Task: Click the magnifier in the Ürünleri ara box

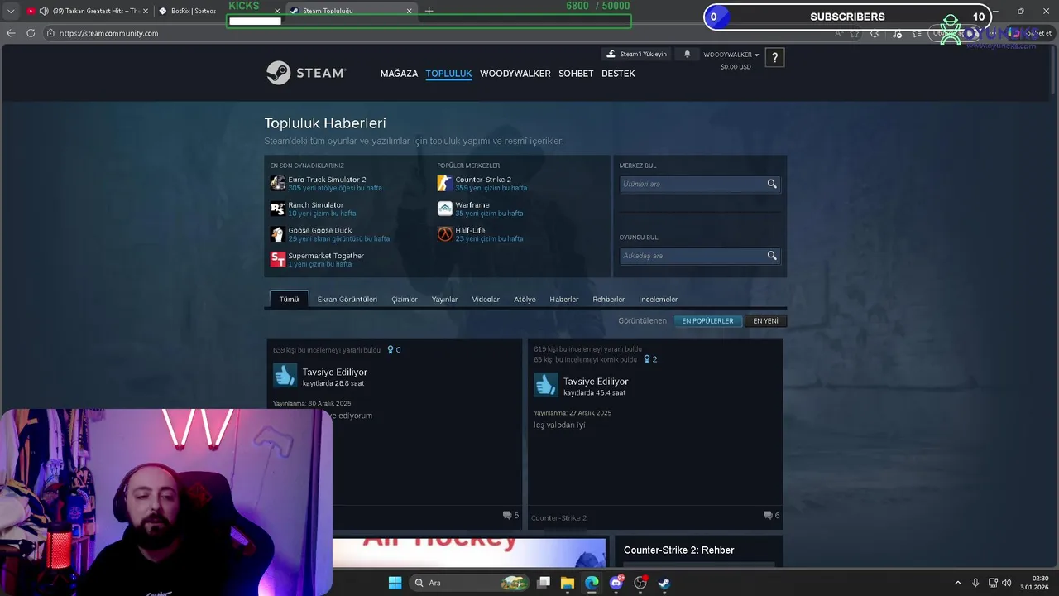Action: click(x=772, y=184)
